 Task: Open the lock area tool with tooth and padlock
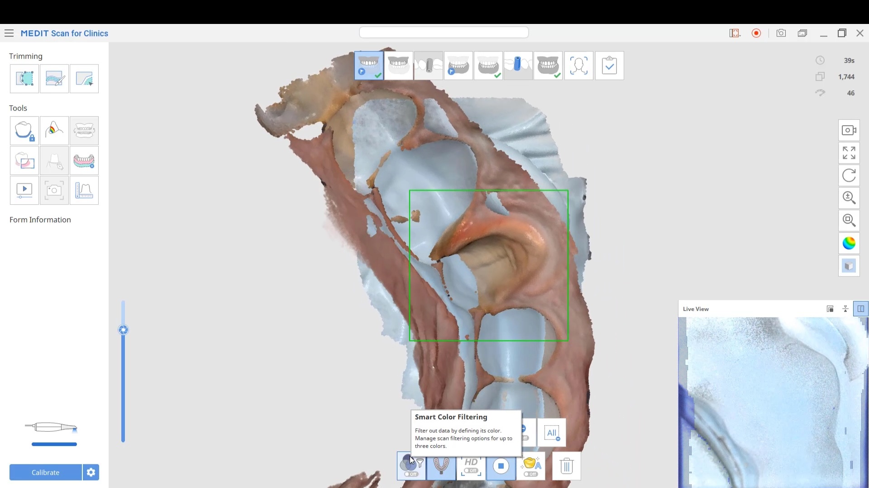[x=24, y=131]
